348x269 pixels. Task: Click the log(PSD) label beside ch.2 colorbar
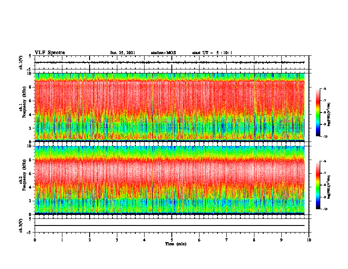click(329, 187)
